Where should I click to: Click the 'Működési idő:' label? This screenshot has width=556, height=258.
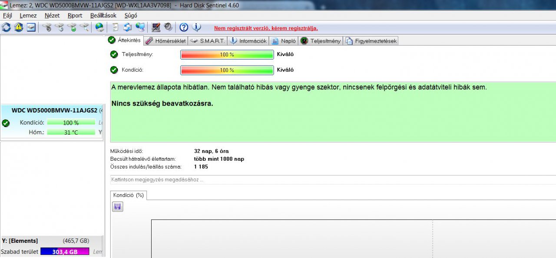(127, 151)
